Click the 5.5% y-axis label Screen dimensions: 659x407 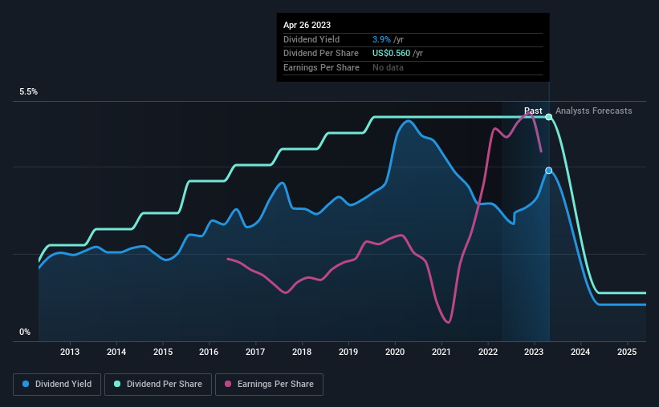29,92
